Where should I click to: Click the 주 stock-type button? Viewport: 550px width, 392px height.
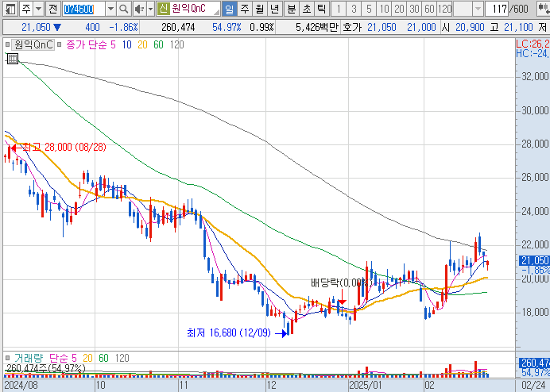coord(27,9)
